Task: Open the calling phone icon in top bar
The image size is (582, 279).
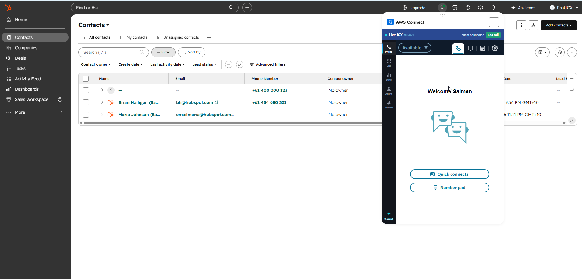Action: coord(442,8)
